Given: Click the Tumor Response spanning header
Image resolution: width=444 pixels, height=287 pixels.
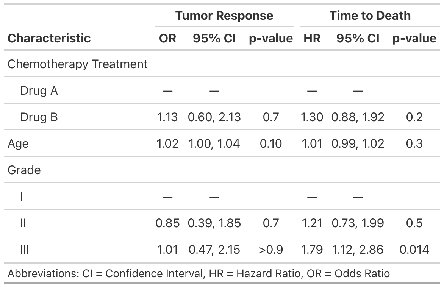Looking at the screenshot, I should [224, 16].
